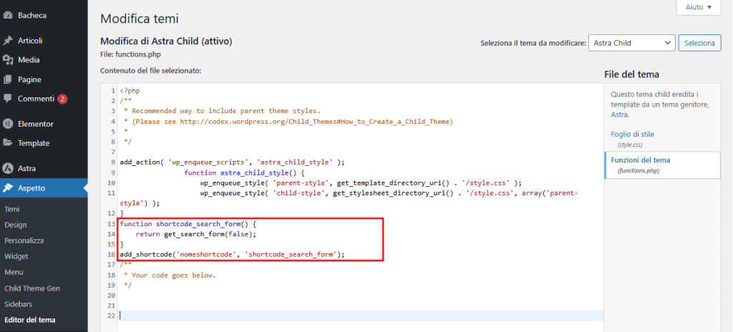Screen dimensions: 733x332
Task: Click the 'File: functions.php' label
Action: point(131,54)
